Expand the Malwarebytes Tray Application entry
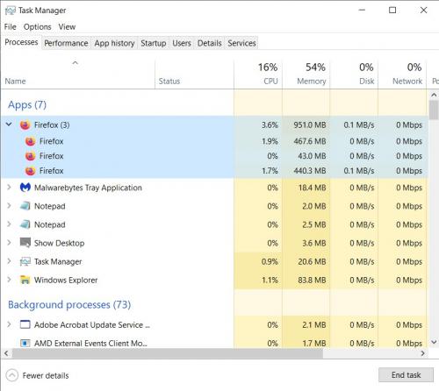The height and width of the screenshot is (391, 439). click(x=9, y=188)
